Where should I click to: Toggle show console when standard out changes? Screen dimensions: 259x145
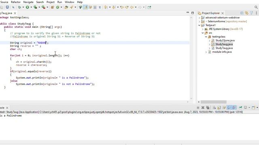coord(229,108)
